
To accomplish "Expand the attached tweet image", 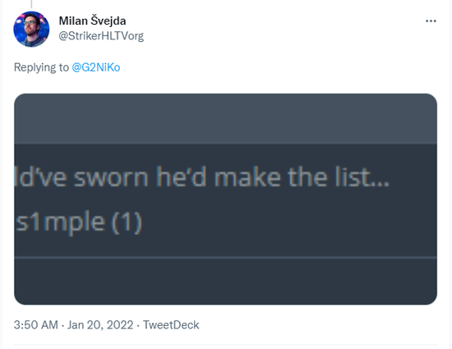I will click(225, 199).
